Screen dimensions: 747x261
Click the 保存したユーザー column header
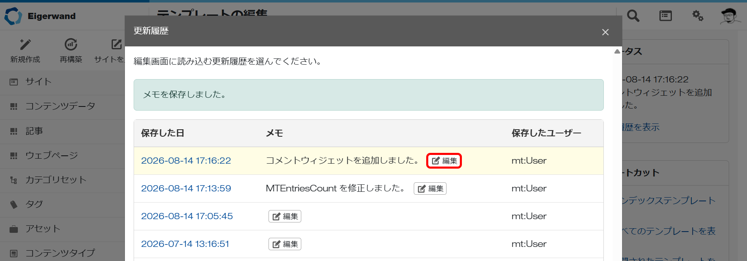click(x=546, y=133)
